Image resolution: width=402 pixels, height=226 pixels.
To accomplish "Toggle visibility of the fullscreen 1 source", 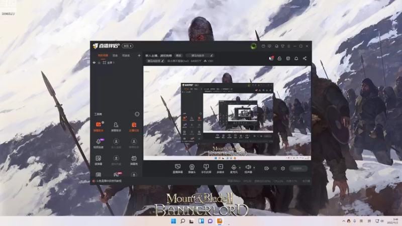I will [94, 62].
